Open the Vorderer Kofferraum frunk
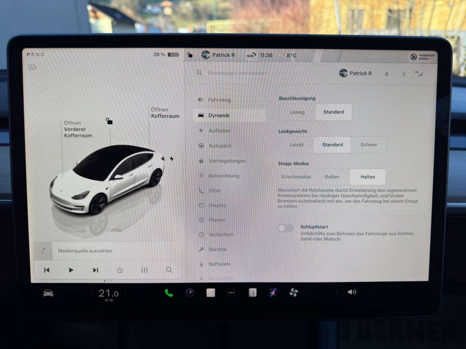This screenshot has height=349, width=466. (x=78, y=129)
